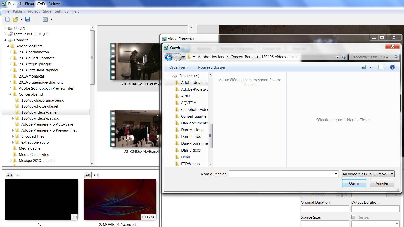This screenshot has height=227, width=404.
Task: Open the Publish menu
Action: [19, 11]
